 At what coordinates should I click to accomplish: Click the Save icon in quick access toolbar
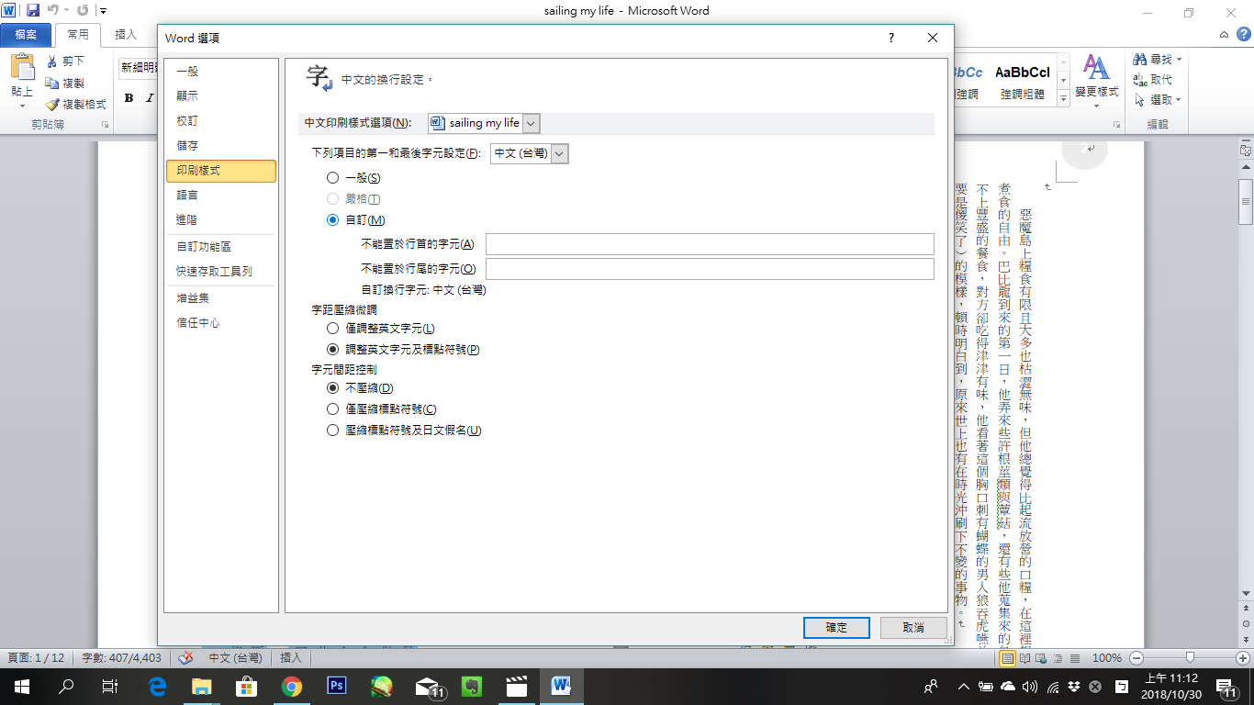click(x=33, y=11)
